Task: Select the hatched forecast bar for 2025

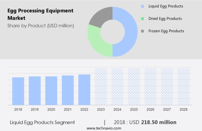Action: coord(134,86)
